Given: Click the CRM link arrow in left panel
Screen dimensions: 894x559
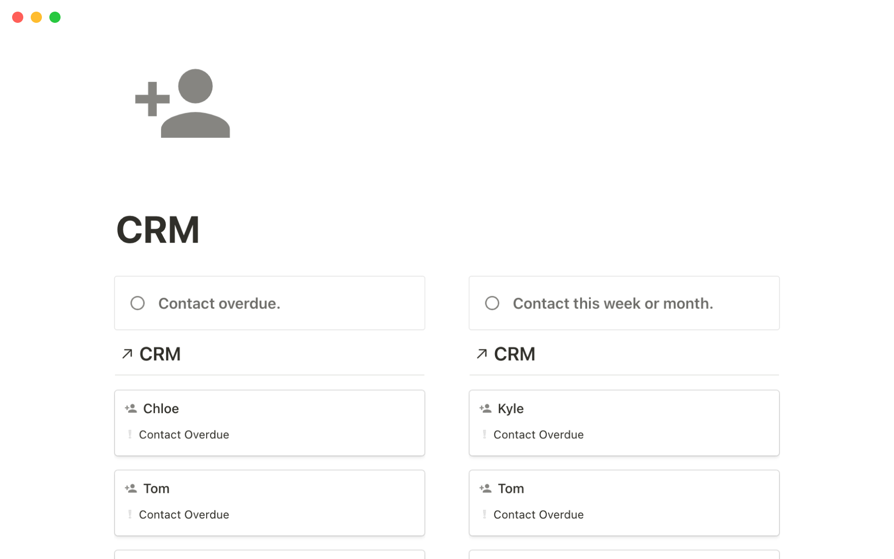Looking at the screenshot, I should tap(127, 354).
